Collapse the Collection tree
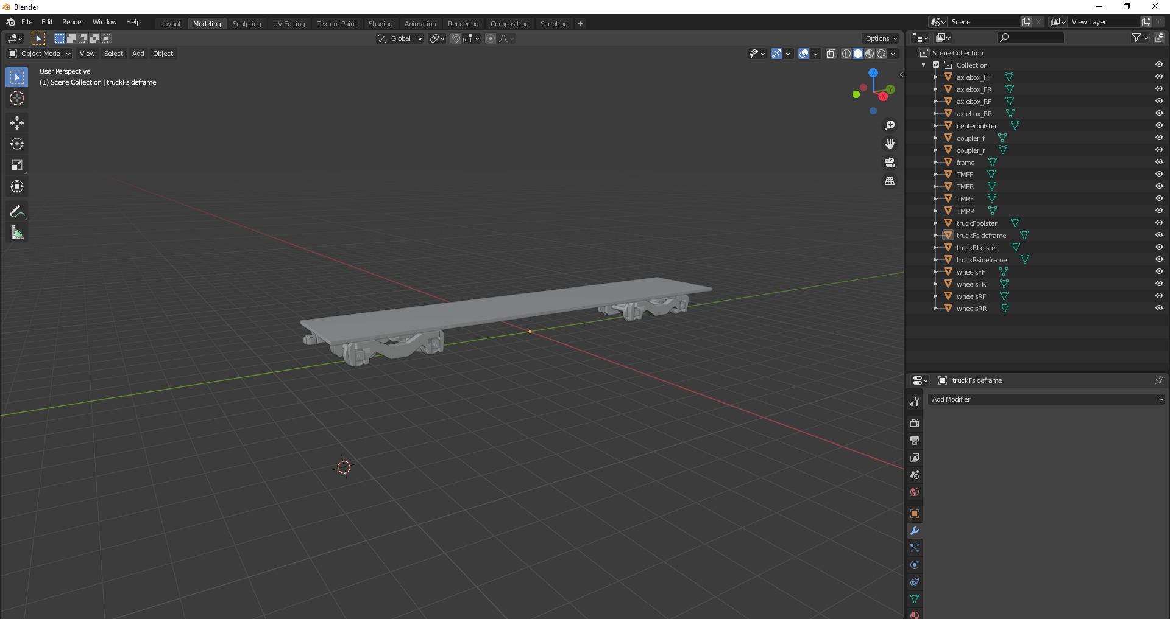This screenshot has height=619, width=1170. click(924, 65)
